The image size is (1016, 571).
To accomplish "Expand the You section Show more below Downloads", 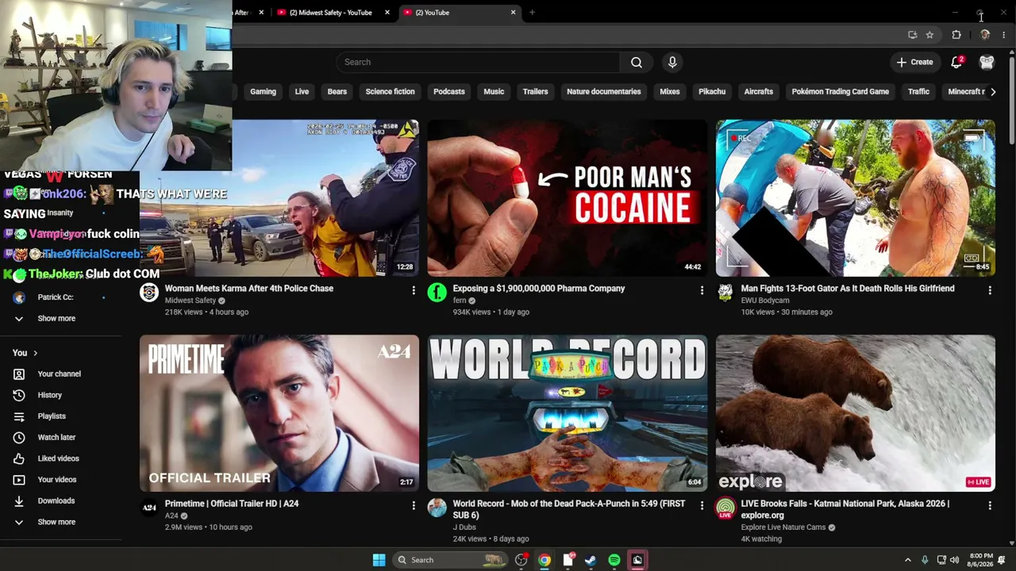I will click(x=56, y=522).
